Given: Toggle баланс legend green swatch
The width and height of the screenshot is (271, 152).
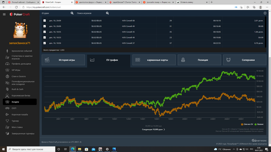Looking at the screenshot, I should (256, 124).
